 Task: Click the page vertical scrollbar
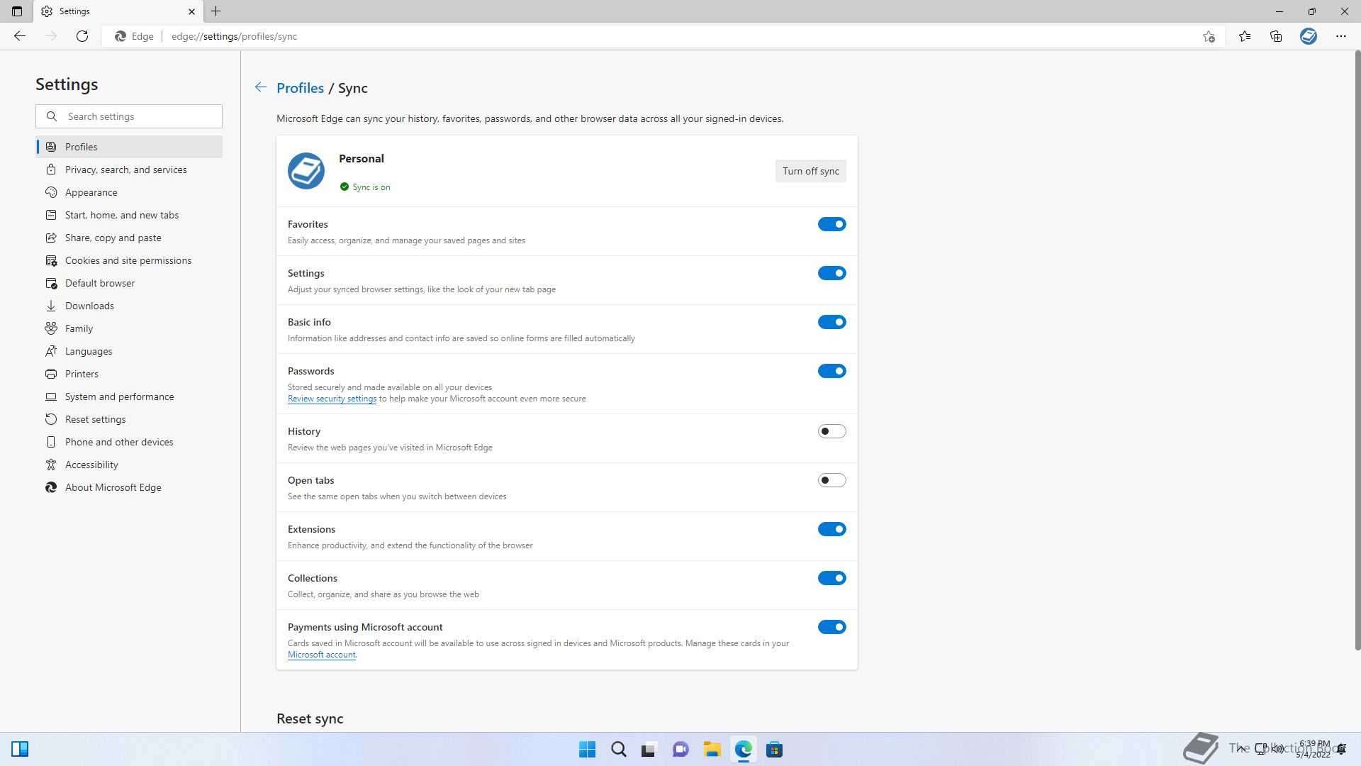tap(1357, 350)
